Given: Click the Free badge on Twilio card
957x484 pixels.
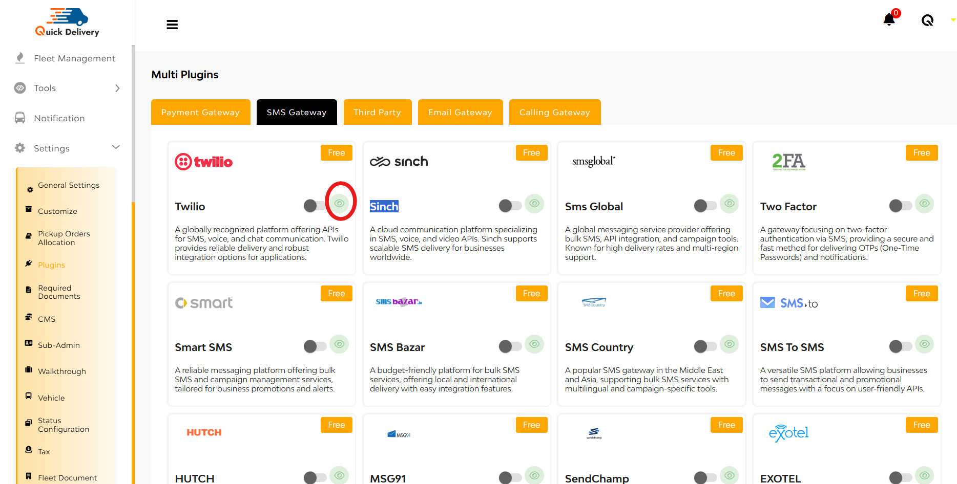Looking at the screenshot, I should (x=337, y=153).
